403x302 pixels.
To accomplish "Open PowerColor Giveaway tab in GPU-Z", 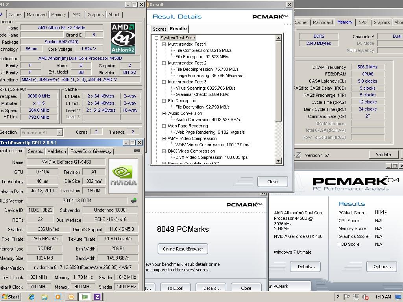I will [x=91, y=151].
